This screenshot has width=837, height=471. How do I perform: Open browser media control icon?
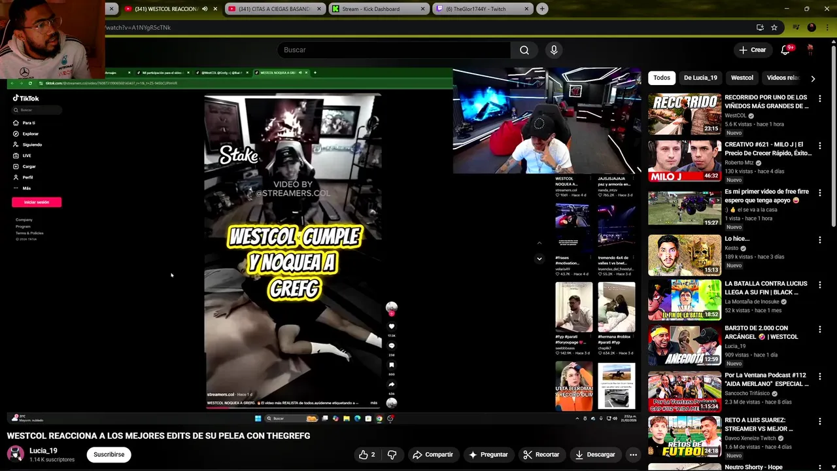796,27
